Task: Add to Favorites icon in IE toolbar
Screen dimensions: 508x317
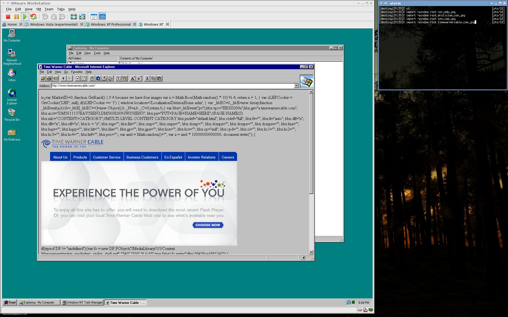Action: [x=125, y=78]
